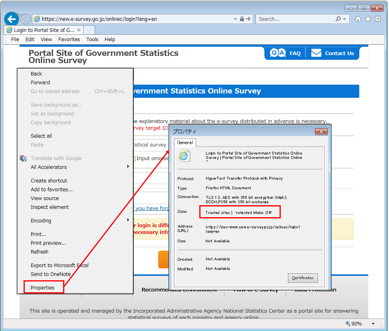Viewport: 389px width, 331px height.
Task: Click the browser Back arrow button
Action: point(12,19)
